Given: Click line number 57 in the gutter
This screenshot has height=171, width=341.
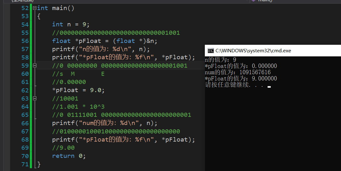Looking at the screenshot, I should pos(25,49).
